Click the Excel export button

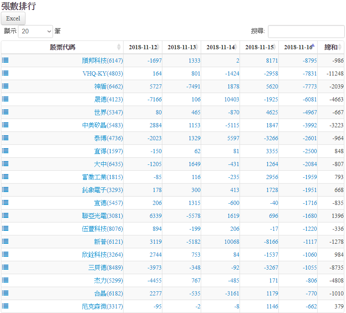pyautogui.click(x=13, y=18)
